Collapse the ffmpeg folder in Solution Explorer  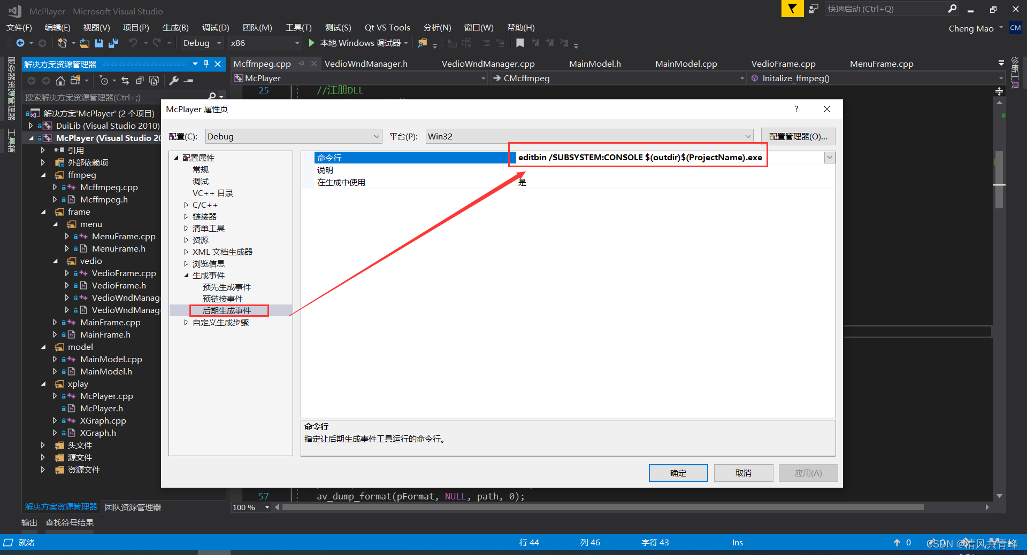44,175
